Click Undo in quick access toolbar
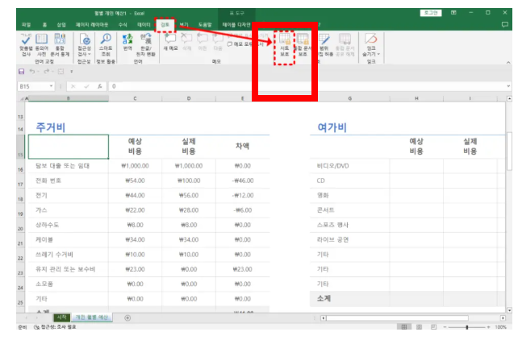This screenshot has height=361, width=518. click(31, 71)
